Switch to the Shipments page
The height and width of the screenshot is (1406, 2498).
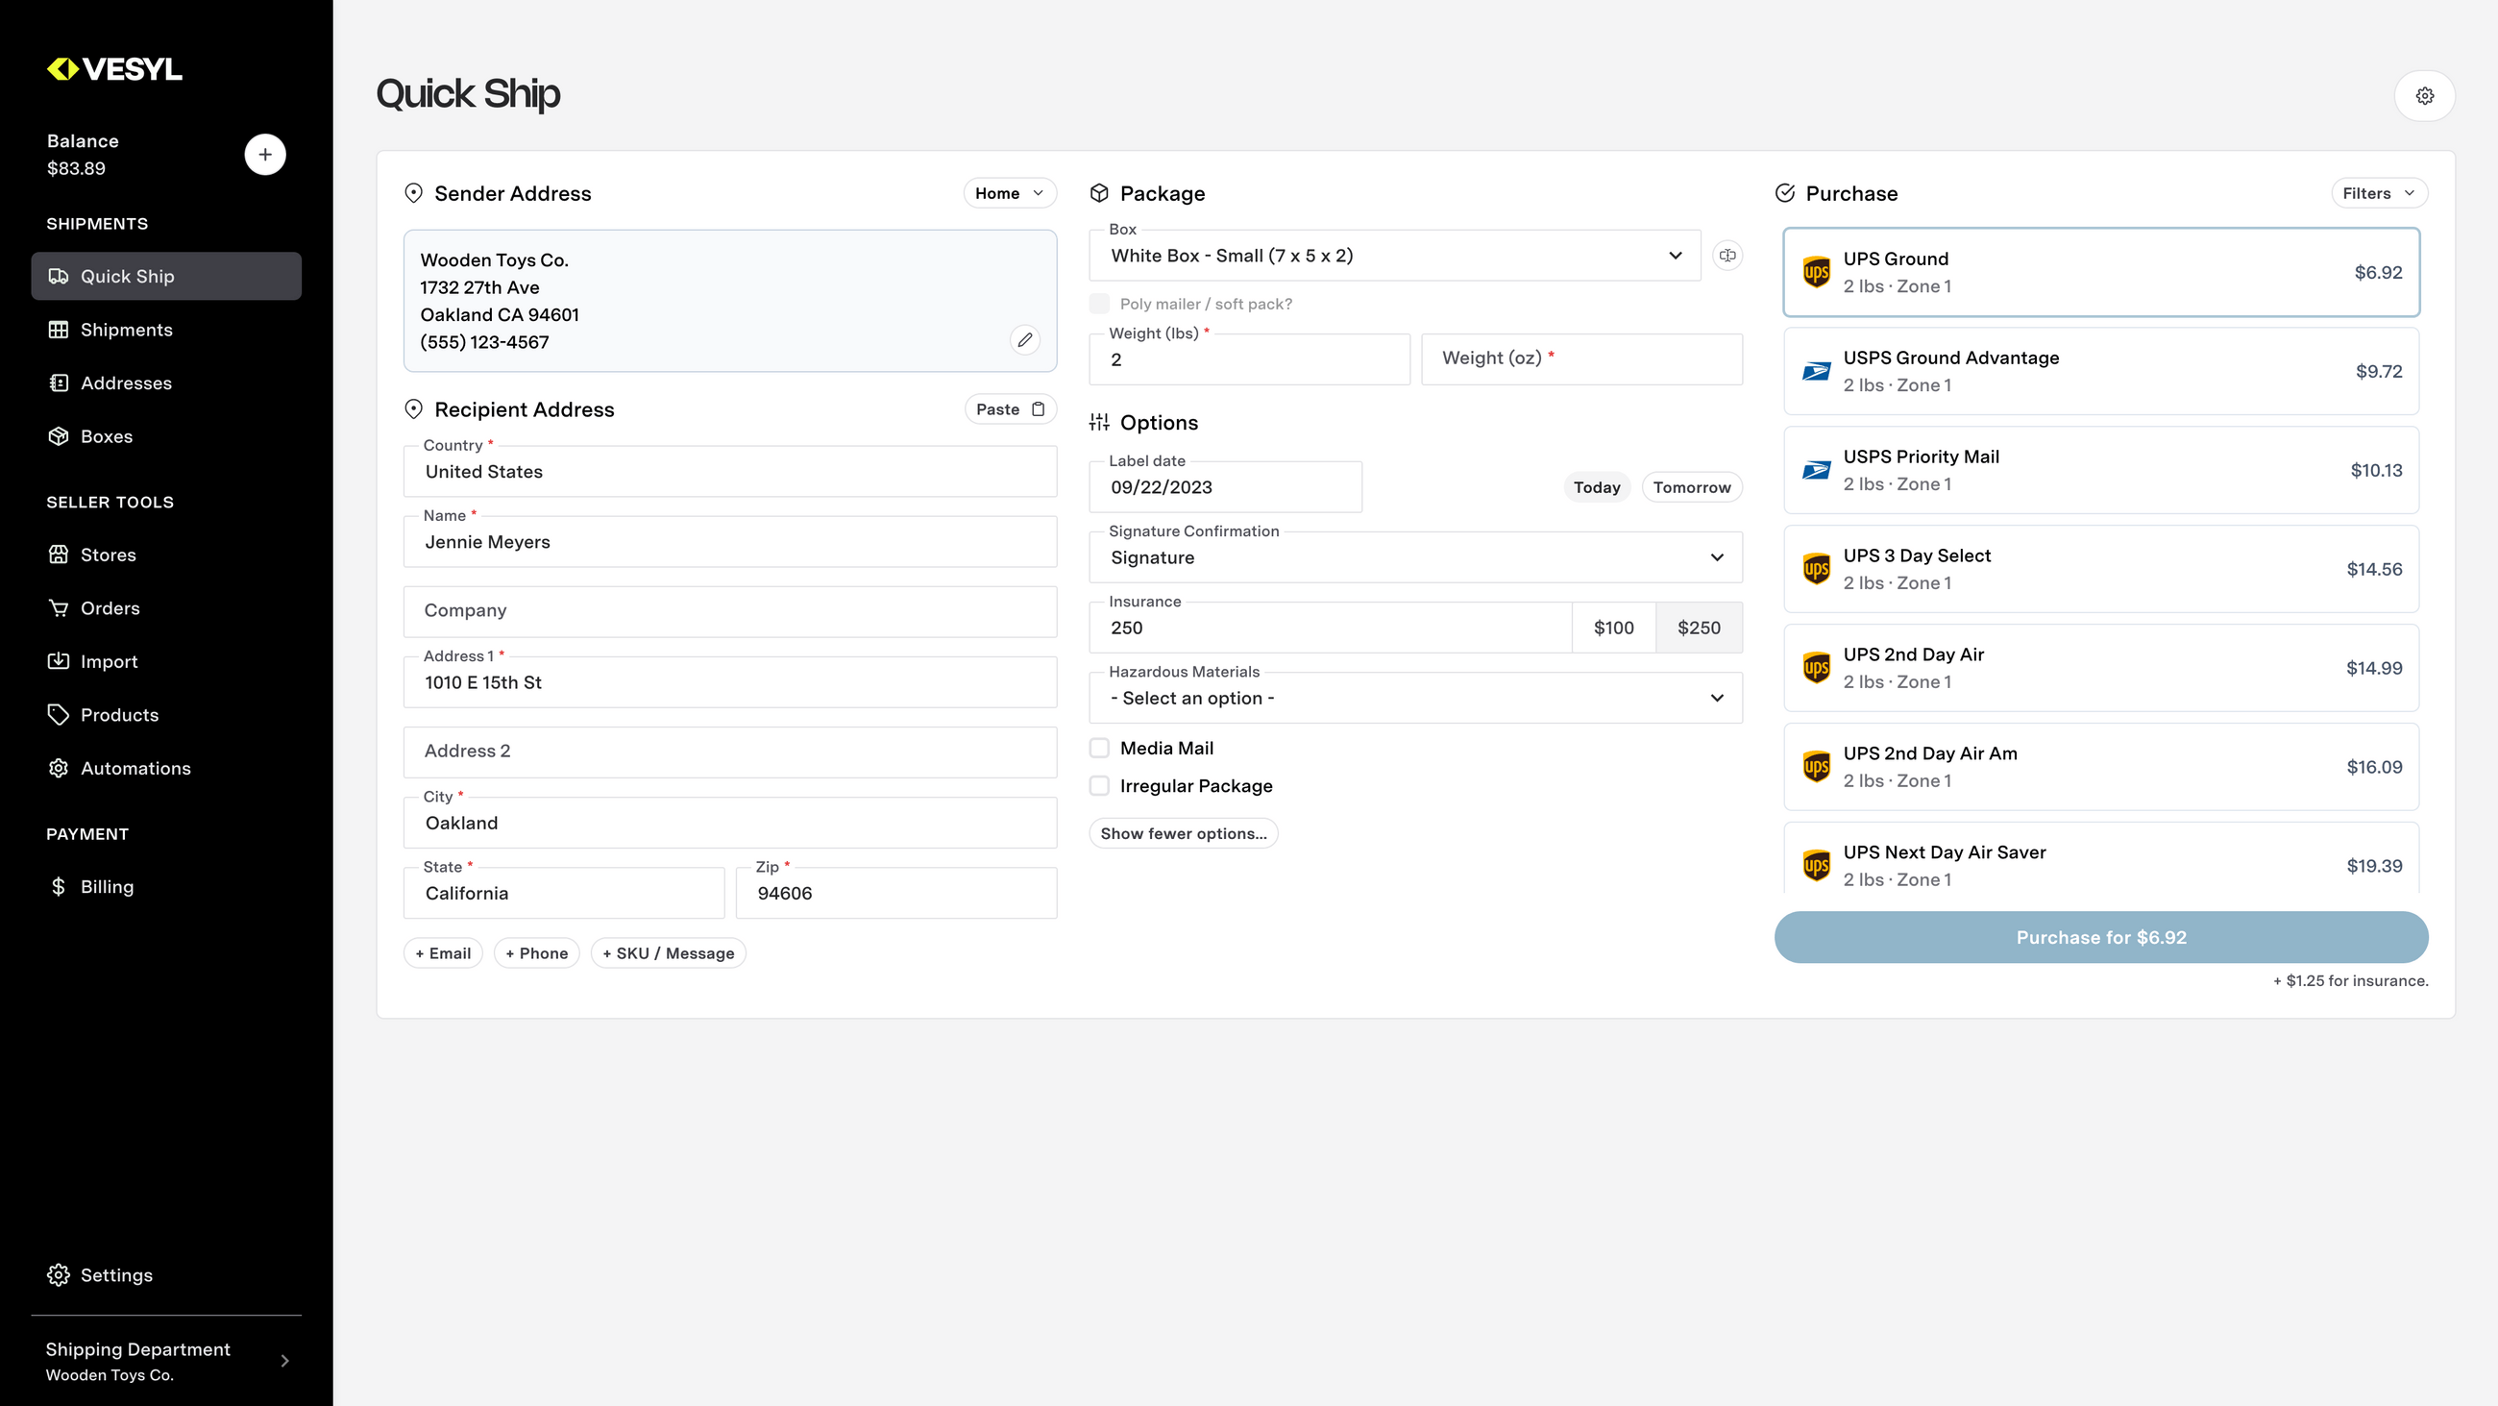click(125, 329)
